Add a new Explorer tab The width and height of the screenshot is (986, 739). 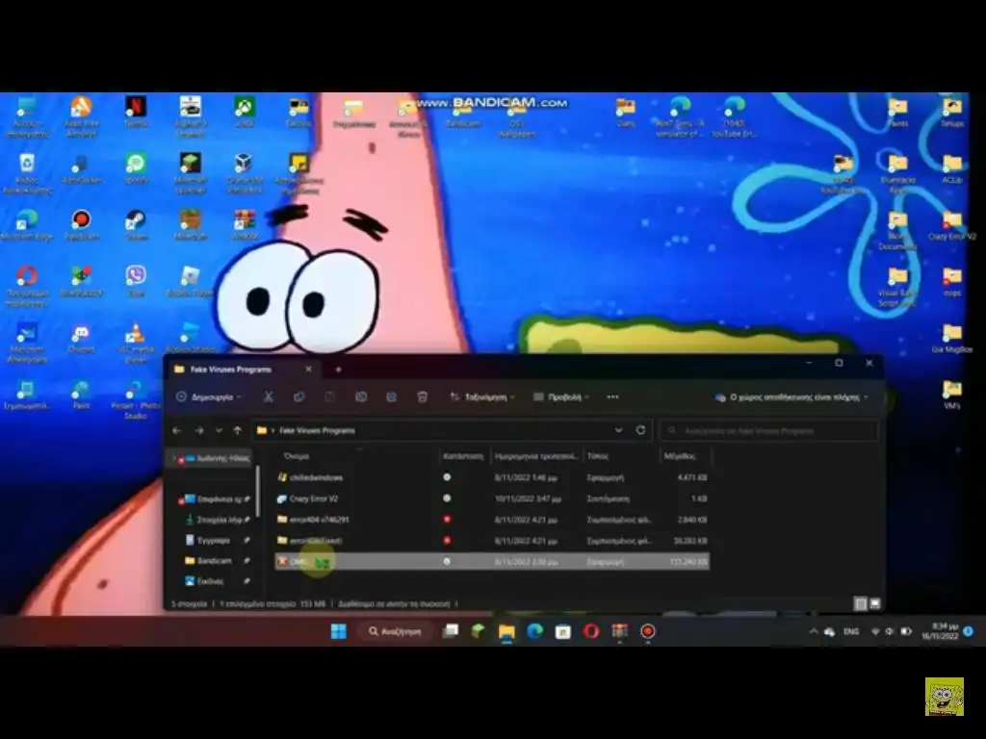pyautogui.click(x=338, y=369)
